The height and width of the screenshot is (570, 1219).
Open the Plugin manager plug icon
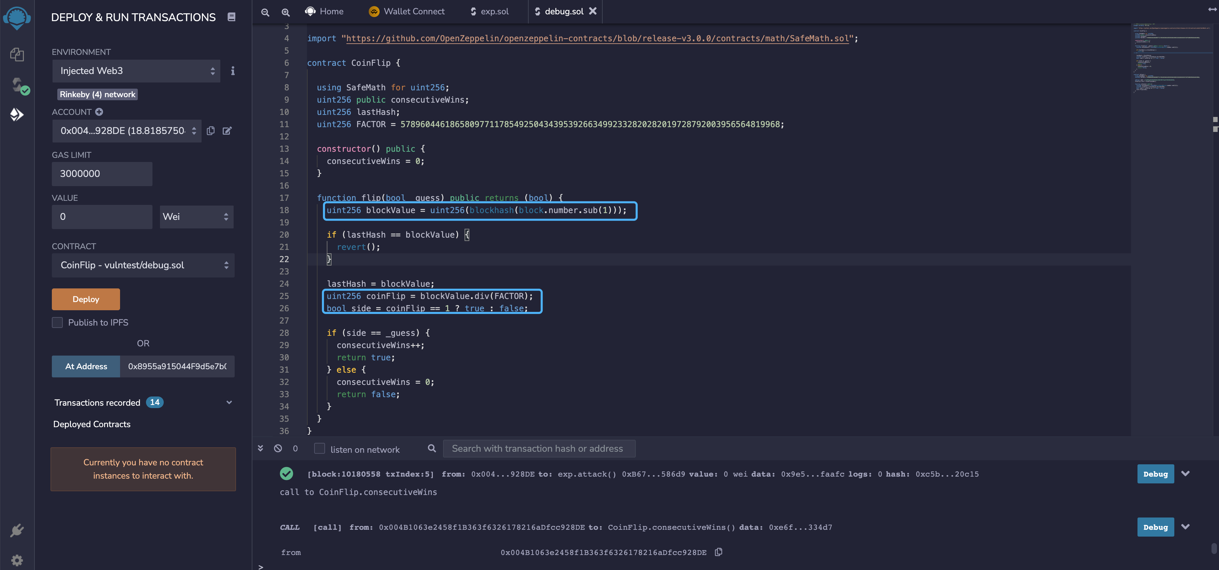[x=17, y=530]
